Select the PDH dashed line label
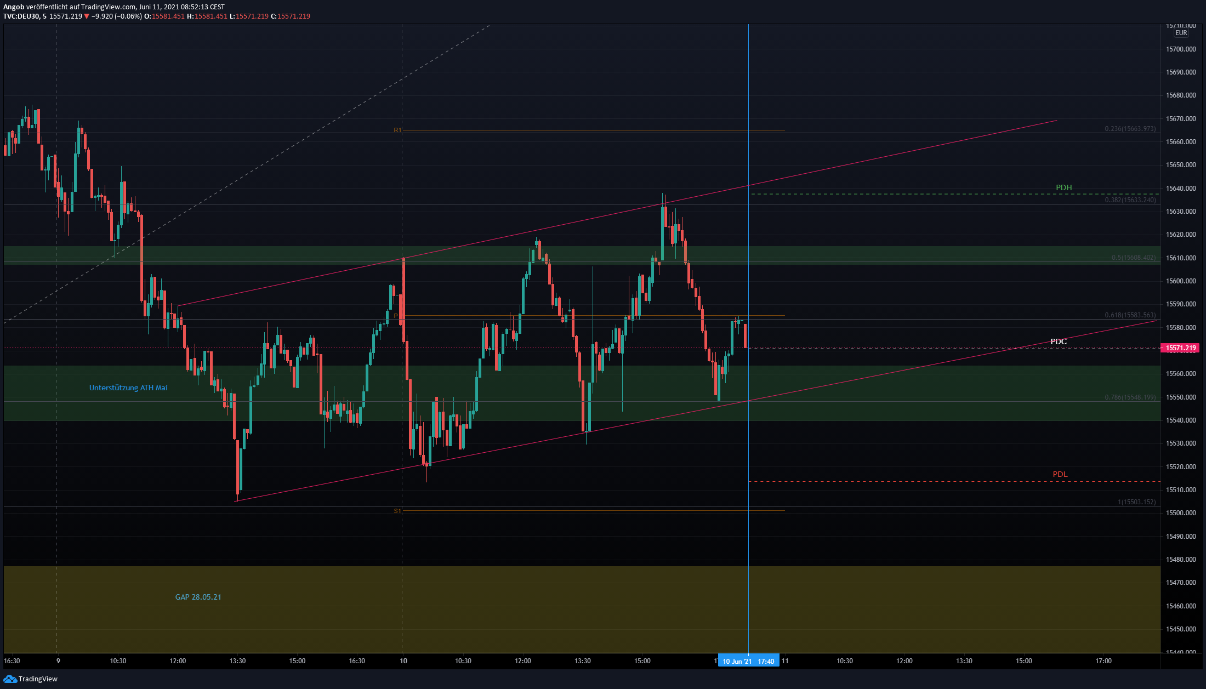1206x689 pixels. click(1063, 187)
